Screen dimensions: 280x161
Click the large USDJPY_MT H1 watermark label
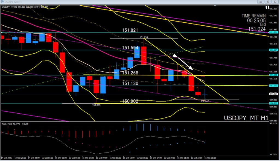[246, 118]
